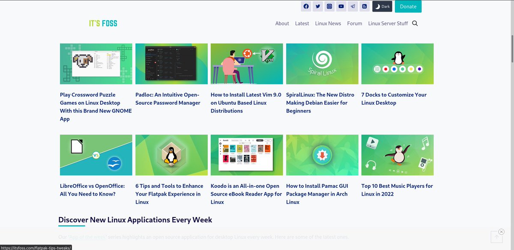Read '6 Tips and Tools to Enhance Flatpak' link
The image size is (514, 250).
169,194
